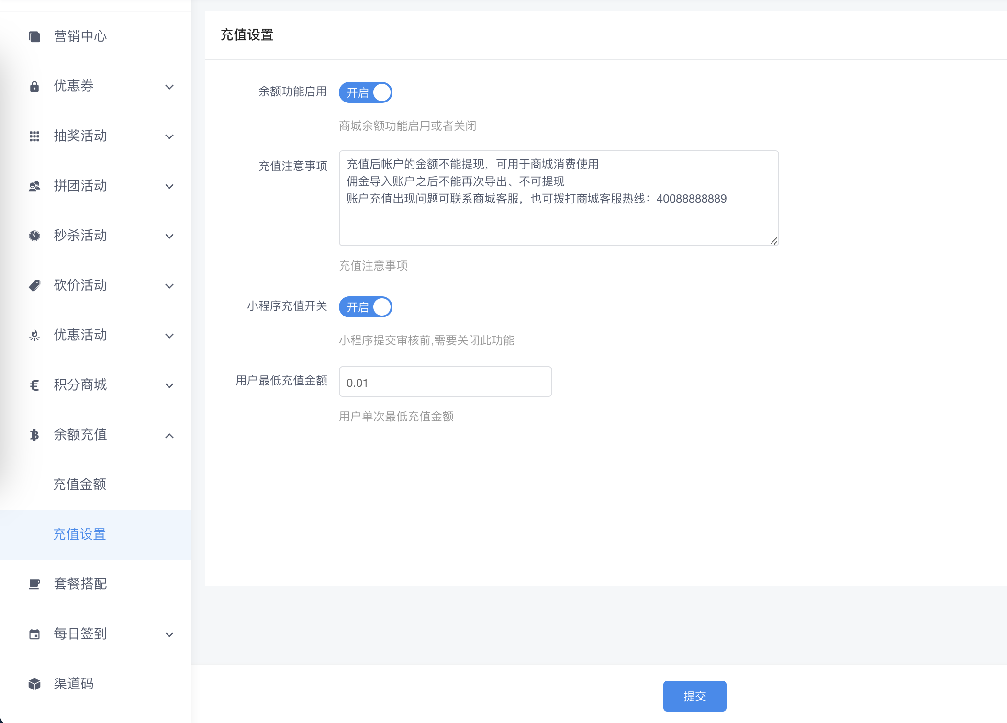Screen dimensions: 1007x723
Task: Toggle the 小程序充值开关 switch
Action: tap(366, 307)
